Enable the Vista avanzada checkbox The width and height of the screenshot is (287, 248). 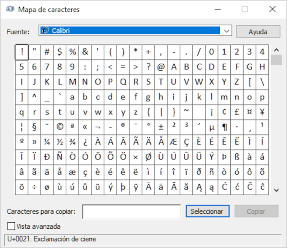coord(11,226)
